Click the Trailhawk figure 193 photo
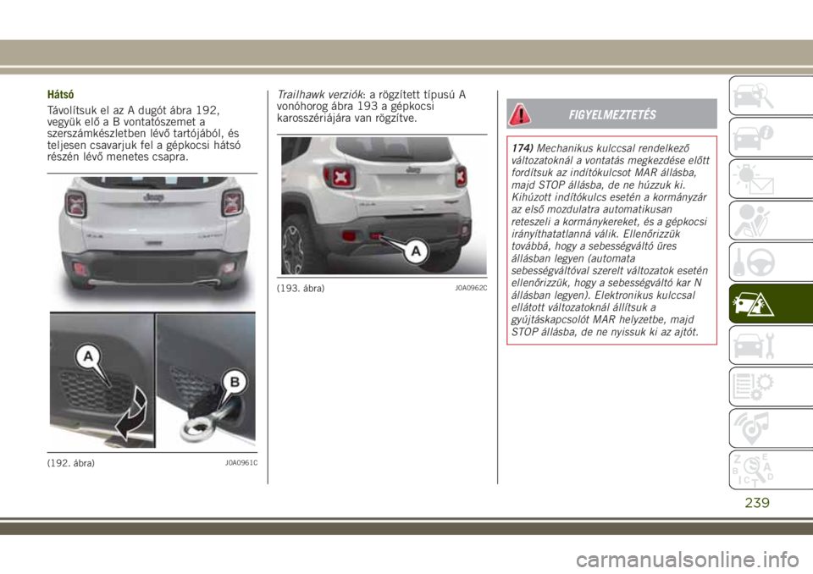This screenshot has width=813, height=574. pos(384,206)
